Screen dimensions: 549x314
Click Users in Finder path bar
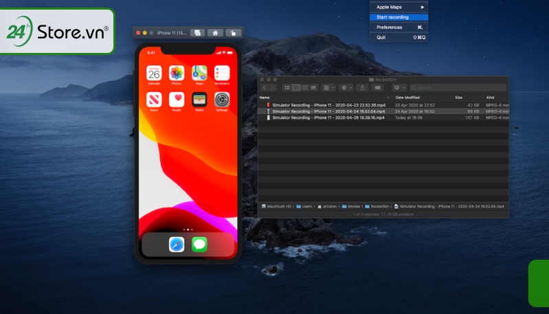[x=304, y=207]
